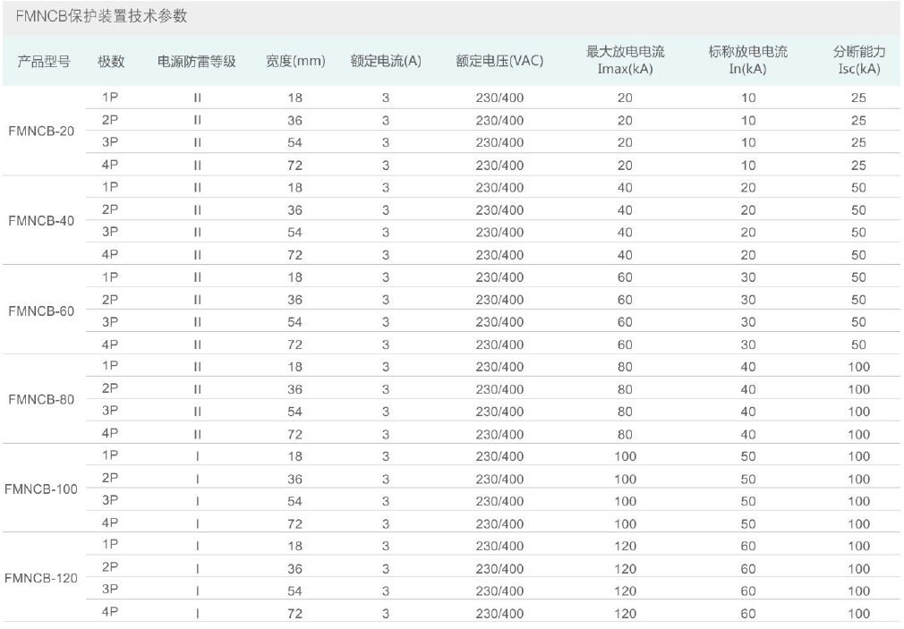The height and width of the screenshot is (629, 904).
Task: Click the FMNCB-20 product model cell
Action: [41, 131]
